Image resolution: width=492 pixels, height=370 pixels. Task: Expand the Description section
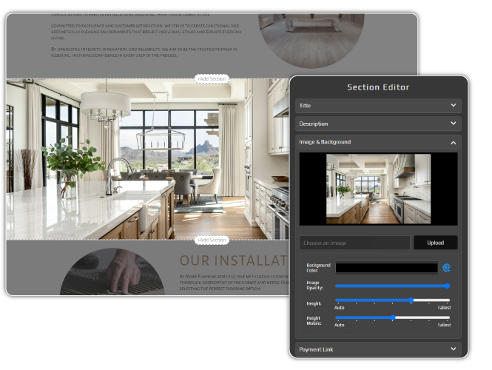click(x=378, y=124)
